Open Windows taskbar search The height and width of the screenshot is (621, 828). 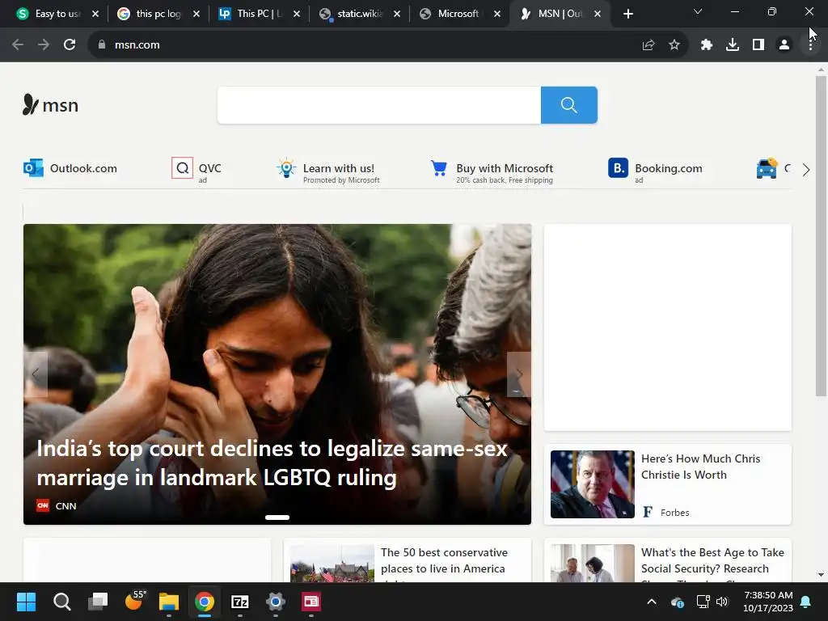(61, 602)
